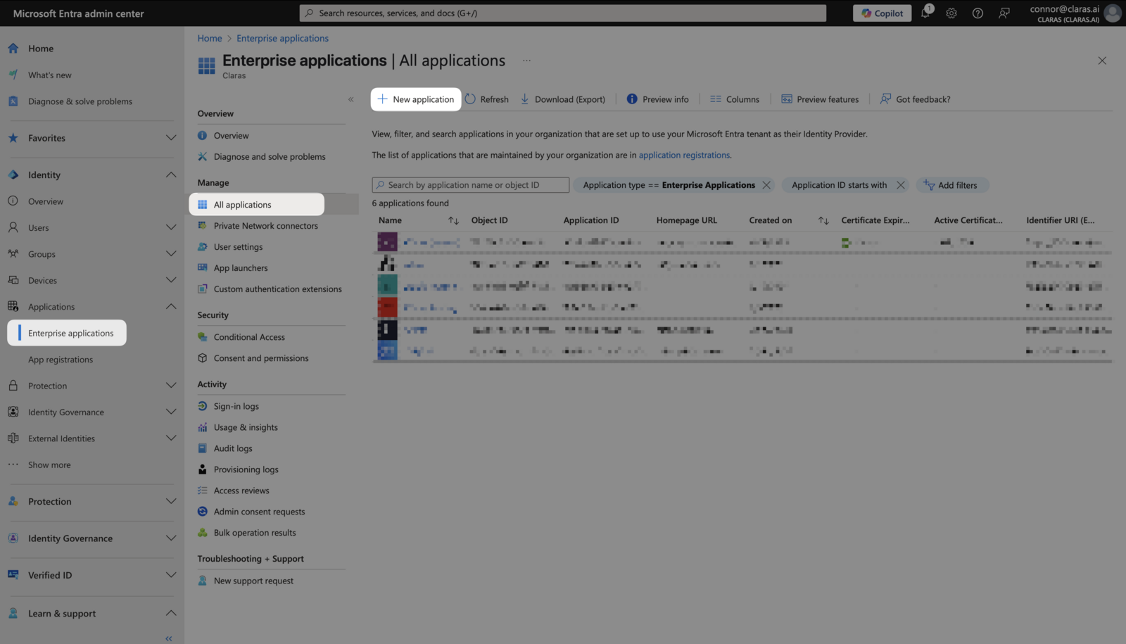Open the user account avatar
1126x644 pixels.
point(1113,13)
